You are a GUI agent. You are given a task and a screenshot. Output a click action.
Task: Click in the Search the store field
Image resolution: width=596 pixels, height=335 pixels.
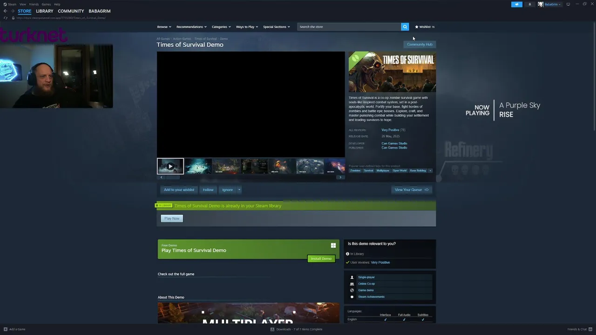349,27
